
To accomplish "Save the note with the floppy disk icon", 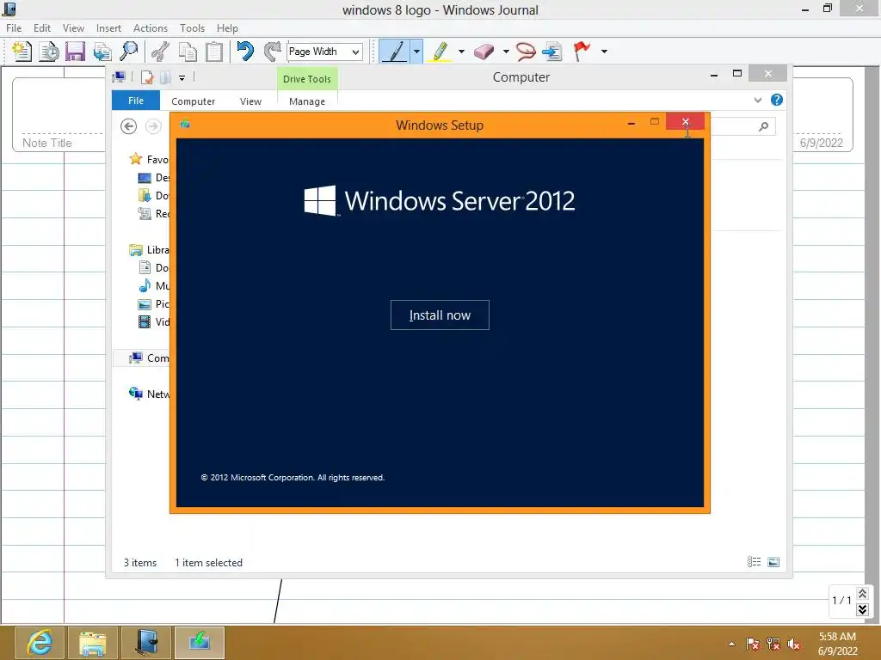I will click(76, 52).
